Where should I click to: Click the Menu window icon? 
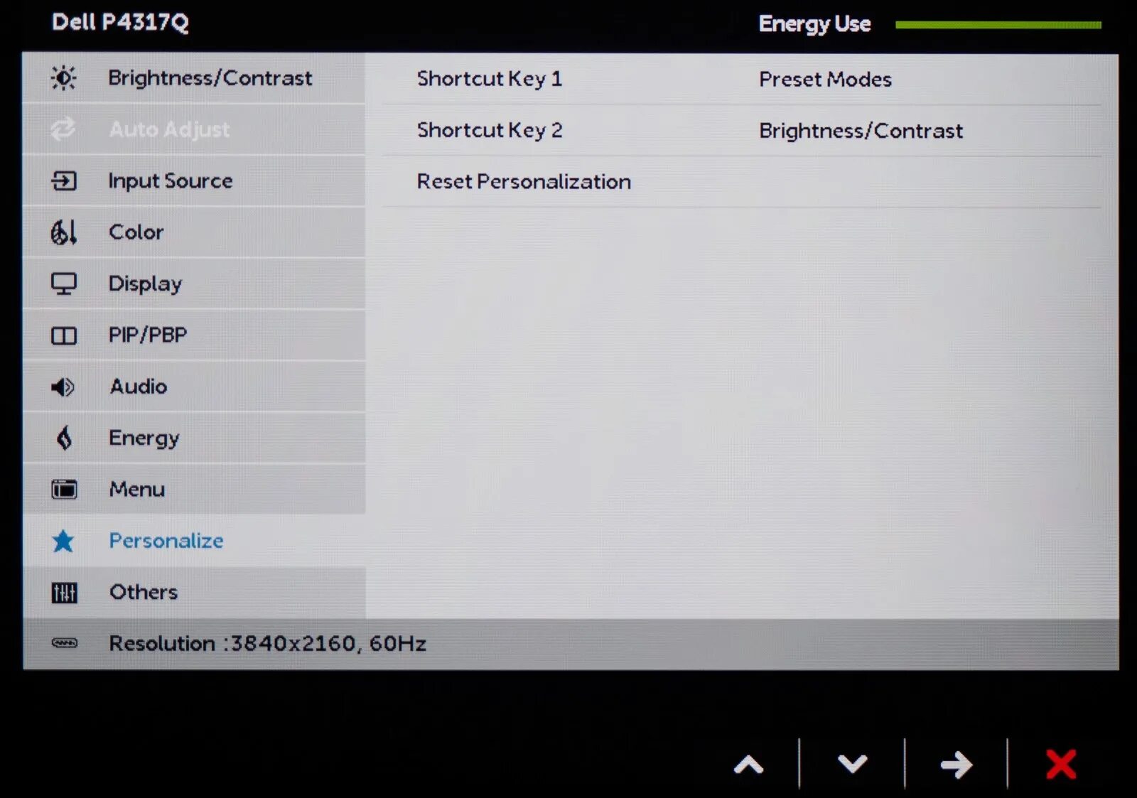click(x=64, y=489)
